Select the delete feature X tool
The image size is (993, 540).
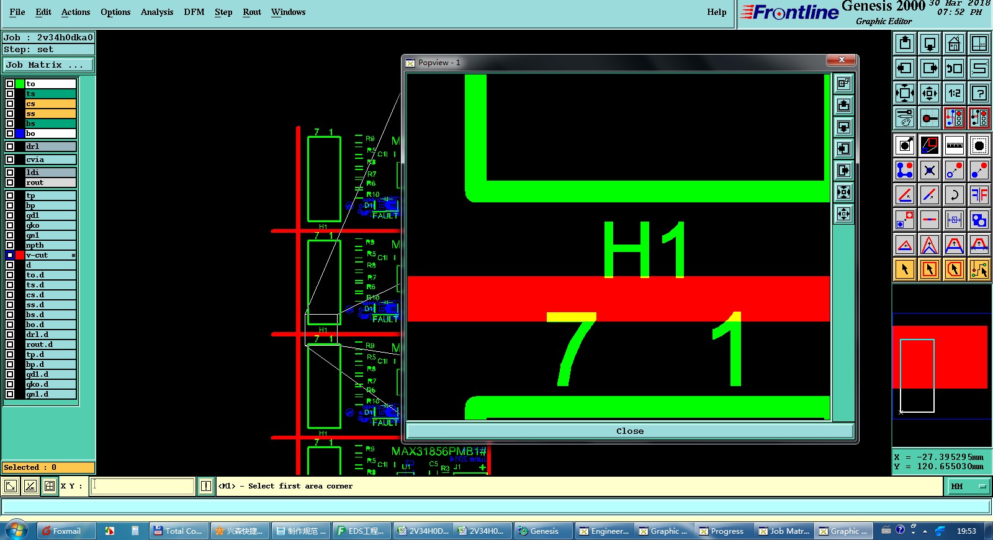(x=930, y=170)
